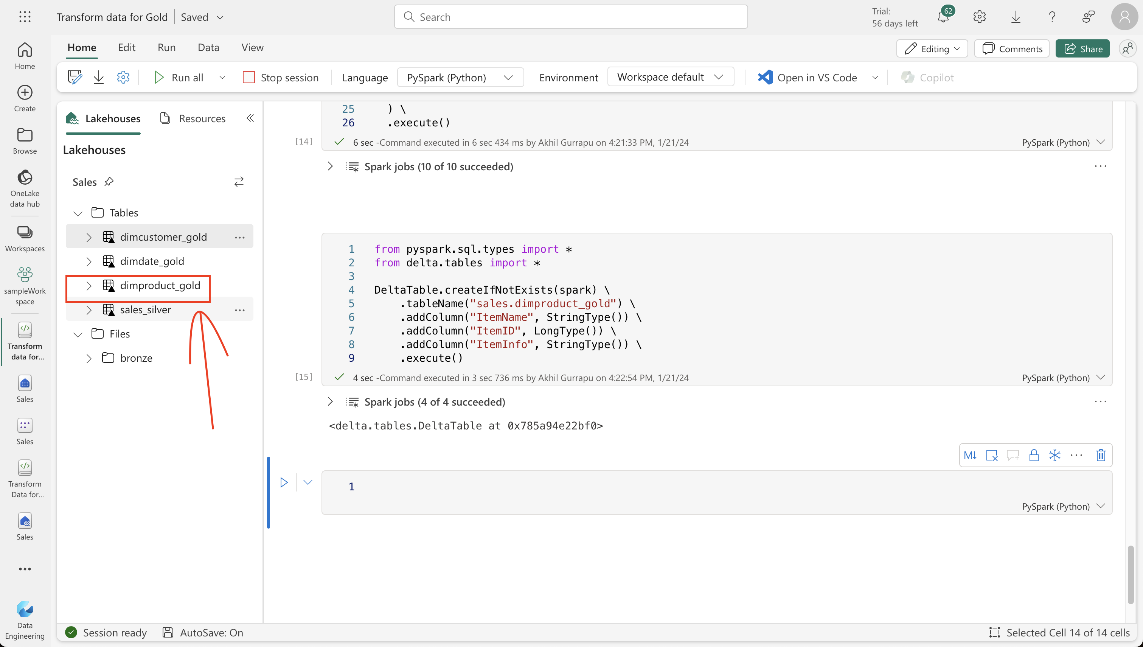The width and height of the screenshot is (1143, 647).
Task: Open output options ellipsis for cell 15
Action: [x=1100, y=402]
